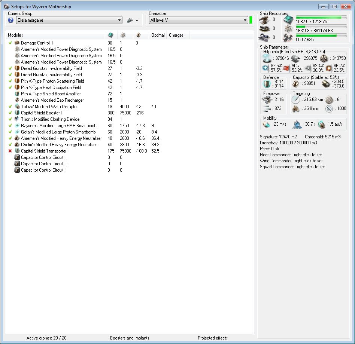Click the powergrid resource icon in Ship Resources

click(288, 29)
